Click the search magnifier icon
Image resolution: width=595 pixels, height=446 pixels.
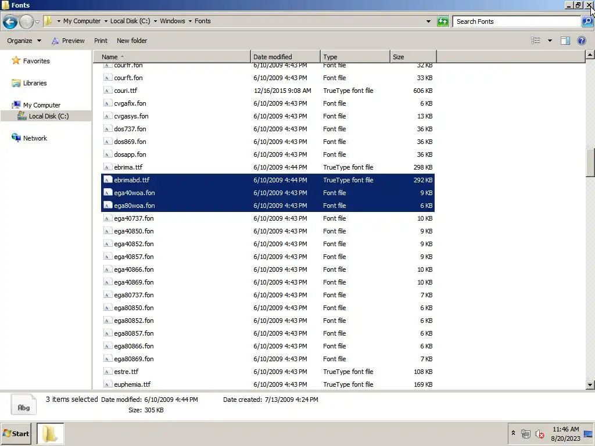click(587, 21)
